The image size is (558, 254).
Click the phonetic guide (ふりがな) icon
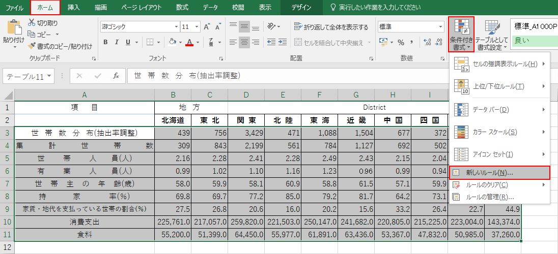211,42
